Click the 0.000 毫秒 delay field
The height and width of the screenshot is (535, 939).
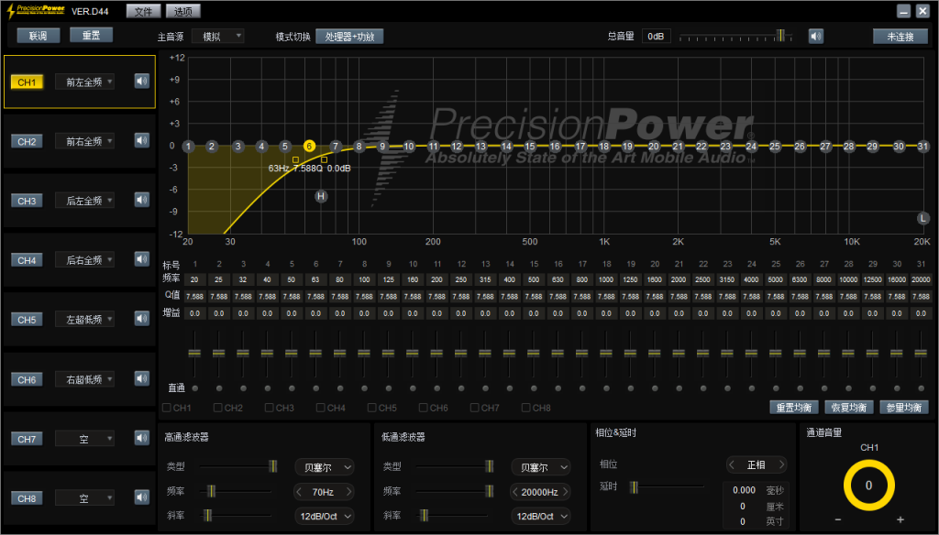click(x=744, y=490)
